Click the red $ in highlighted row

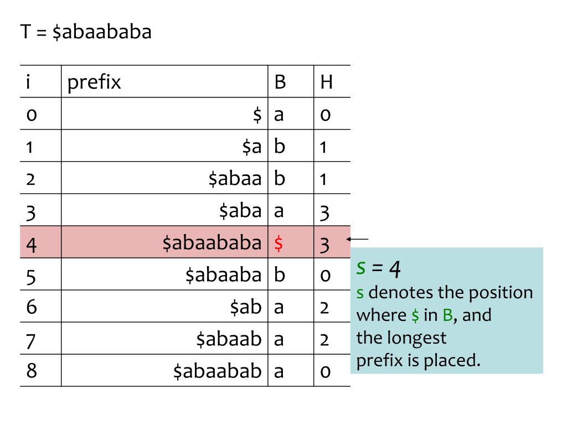pyautogui.click(x=279, y=243)
